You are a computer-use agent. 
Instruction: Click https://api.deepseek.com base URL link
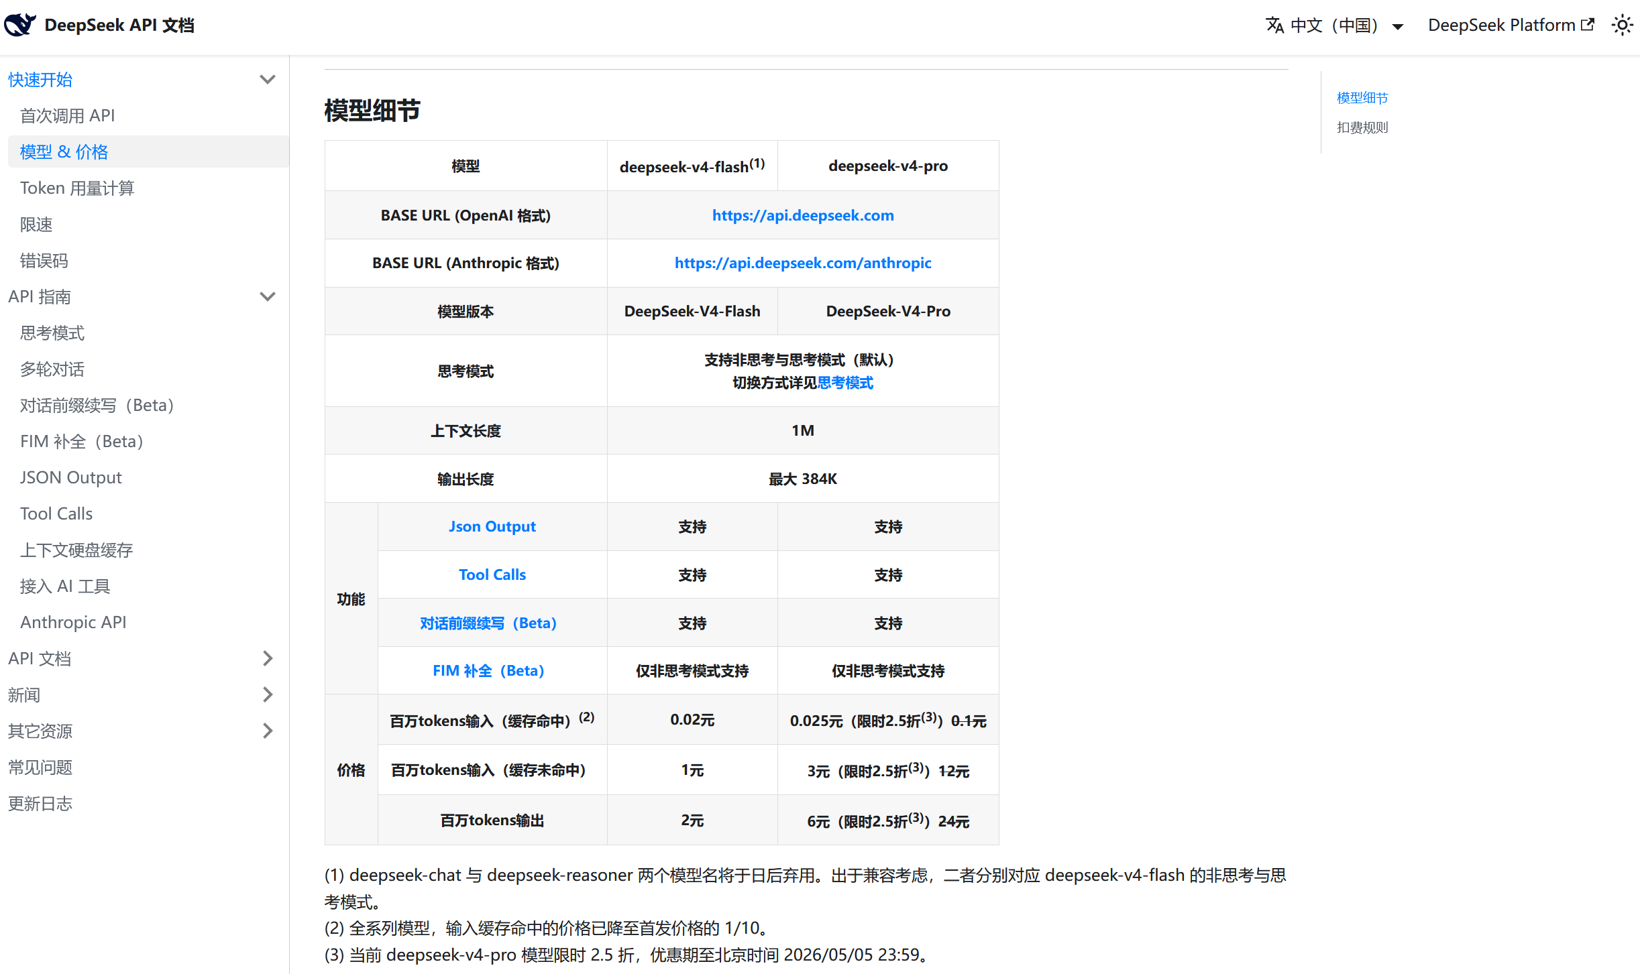803,215
